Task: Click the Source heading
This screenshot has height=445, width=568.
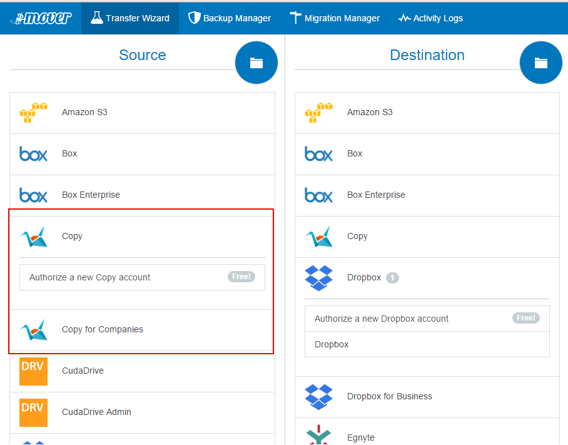Action: pyautogui.click(x=143, y=55)
